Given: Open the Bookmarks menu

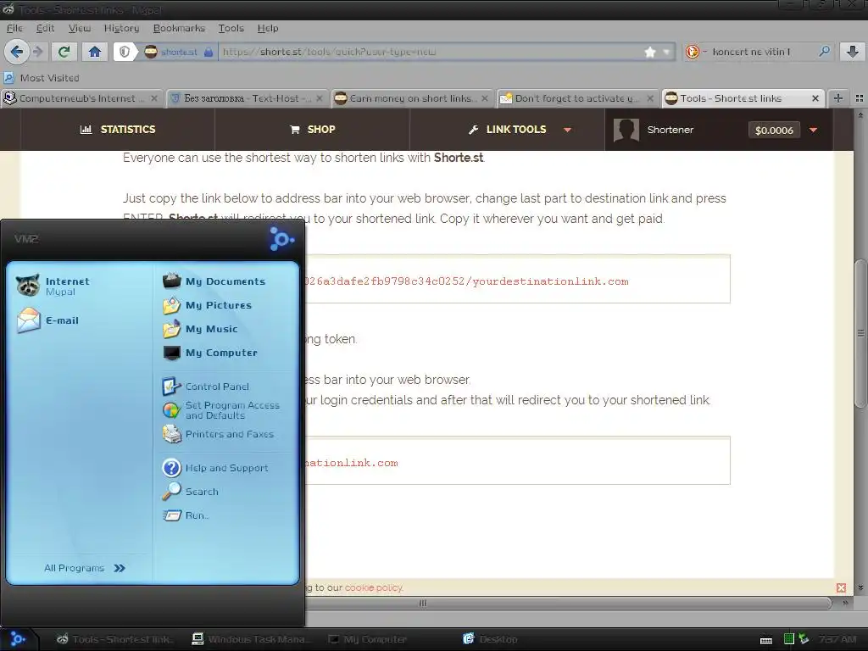Looking at the screenshot, I should (x=179, y=28).
